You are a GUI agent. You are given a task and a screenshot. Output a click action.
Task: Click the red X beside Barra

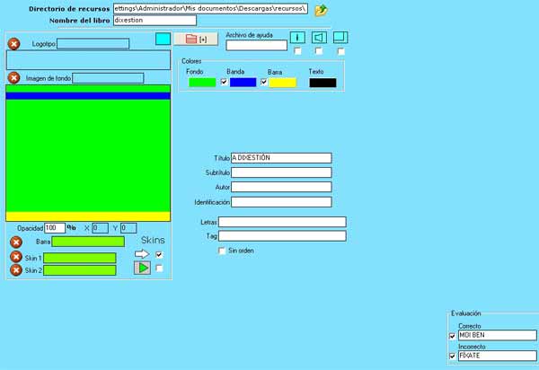point(16,242)
